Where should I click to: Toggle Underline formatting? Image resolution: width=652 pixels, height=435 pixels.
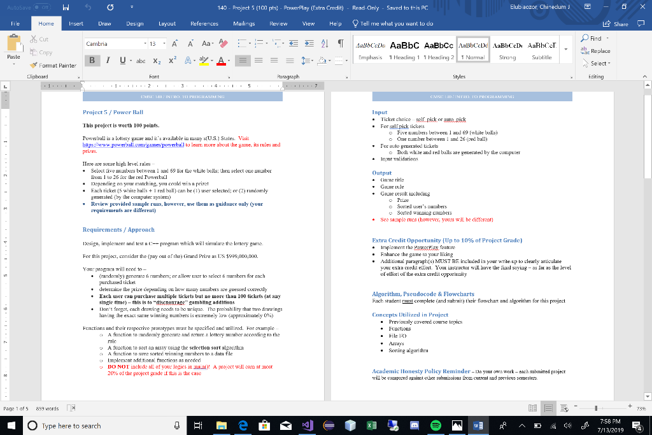(x=123, y=61)
